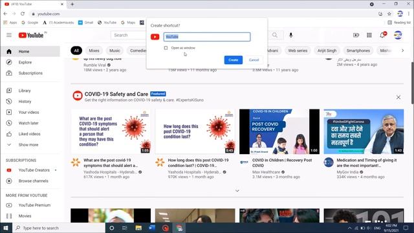Image resolution: width=414 pixels, height=233 pixels.
Task: Select the Music filter chip
Action: (114, 50)
